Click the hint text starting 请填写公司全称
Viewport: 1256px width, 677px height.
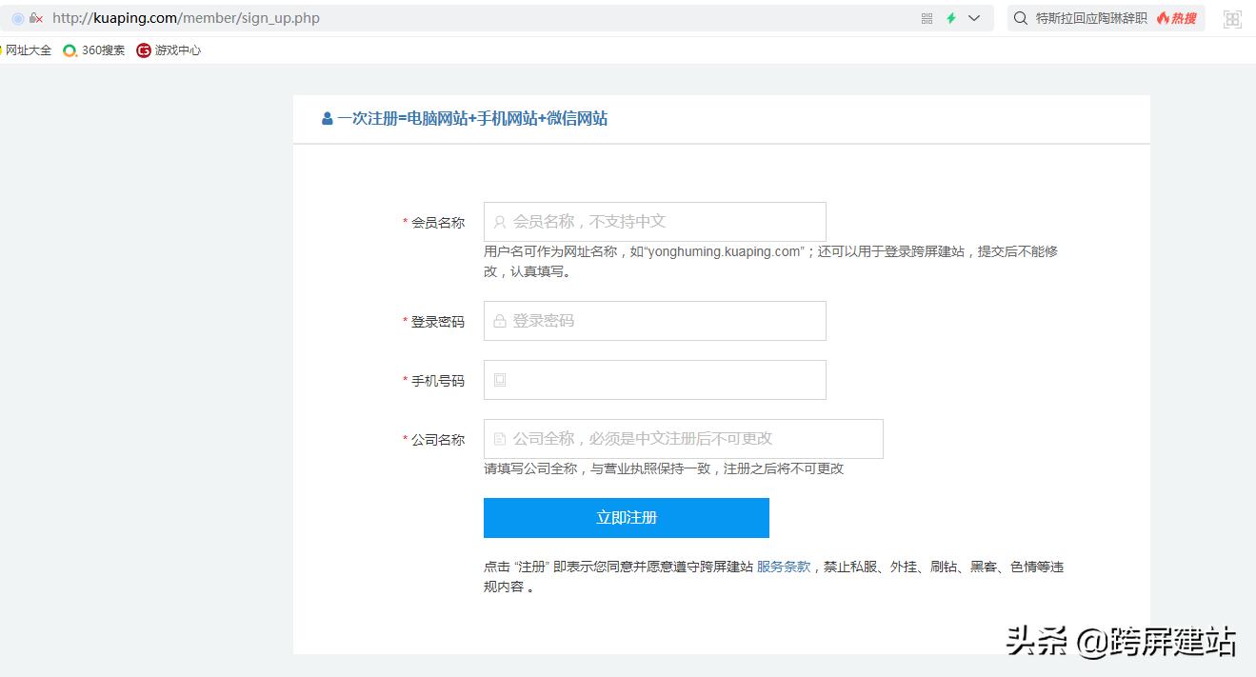pyautogui.click(x=664, y=468)
